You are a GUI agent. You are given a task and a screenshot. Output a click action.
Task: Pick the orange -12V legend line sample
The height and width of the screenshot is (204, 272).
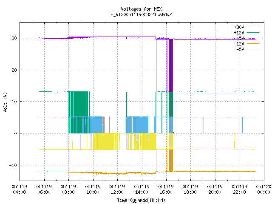coord(253,43)
